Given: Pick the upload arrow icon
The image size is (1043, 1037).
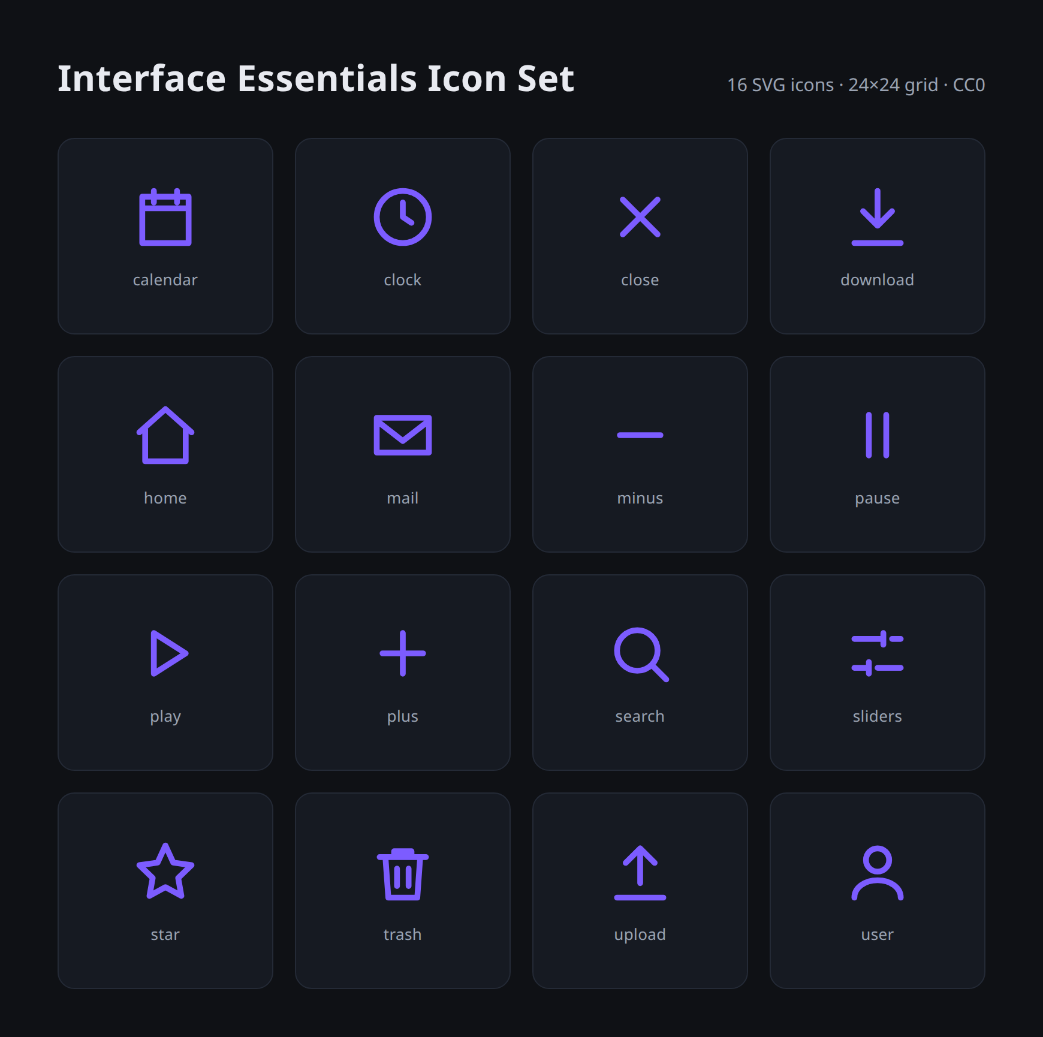Looking at the screenshot, I should tap(640, 873).
